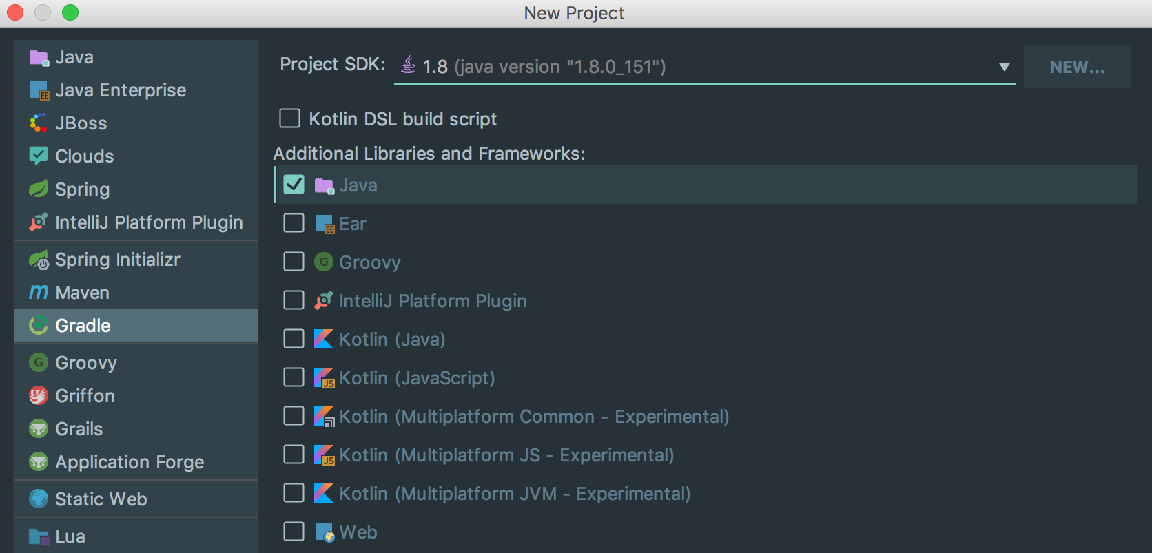Click the Java folder icon in frameworks list

tap(324, 185)
